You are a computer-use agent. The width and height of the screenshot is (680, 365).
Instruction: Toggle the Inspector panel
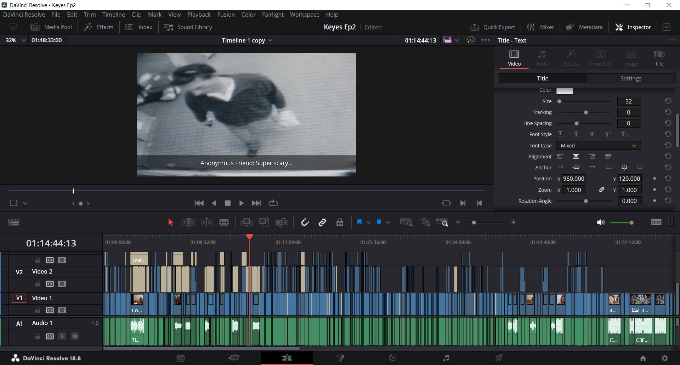pyautogui.click(x=633, y=27)
